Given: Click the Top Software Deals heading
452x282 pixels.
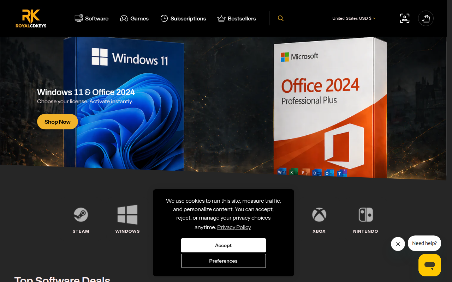Looking at the screenshot, I should (x=62, y=279).
